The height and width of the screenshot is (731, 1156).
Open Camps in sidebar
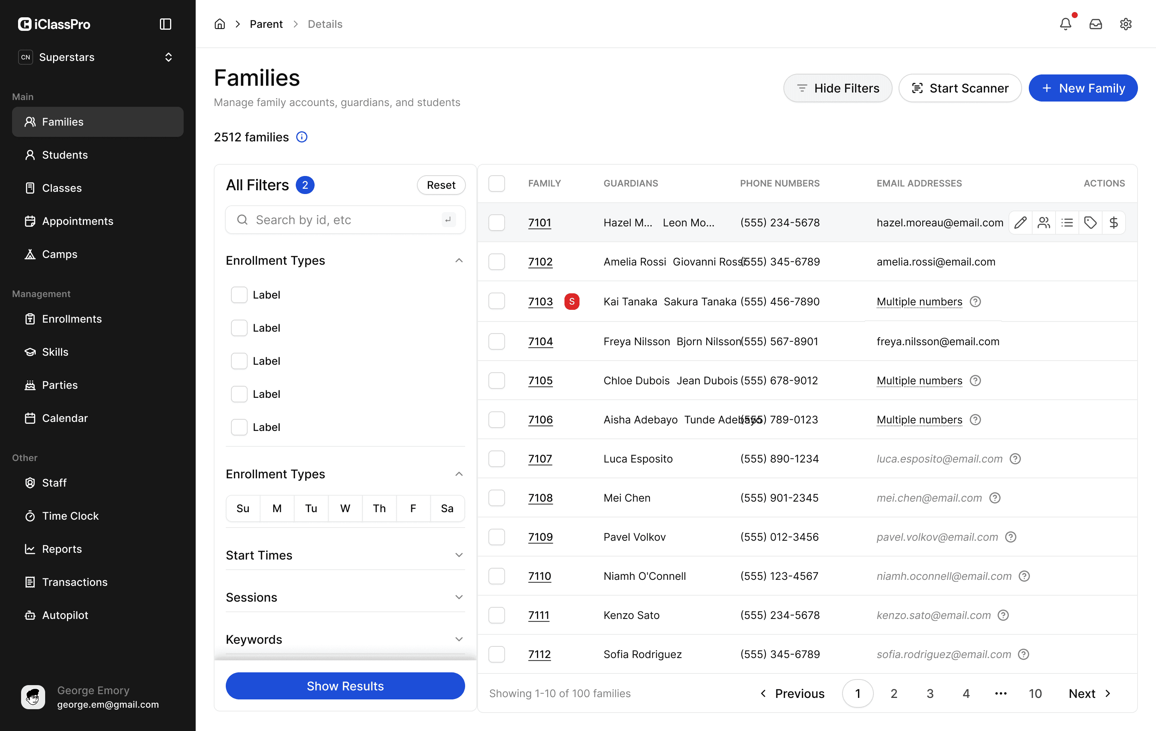(97, 254)
